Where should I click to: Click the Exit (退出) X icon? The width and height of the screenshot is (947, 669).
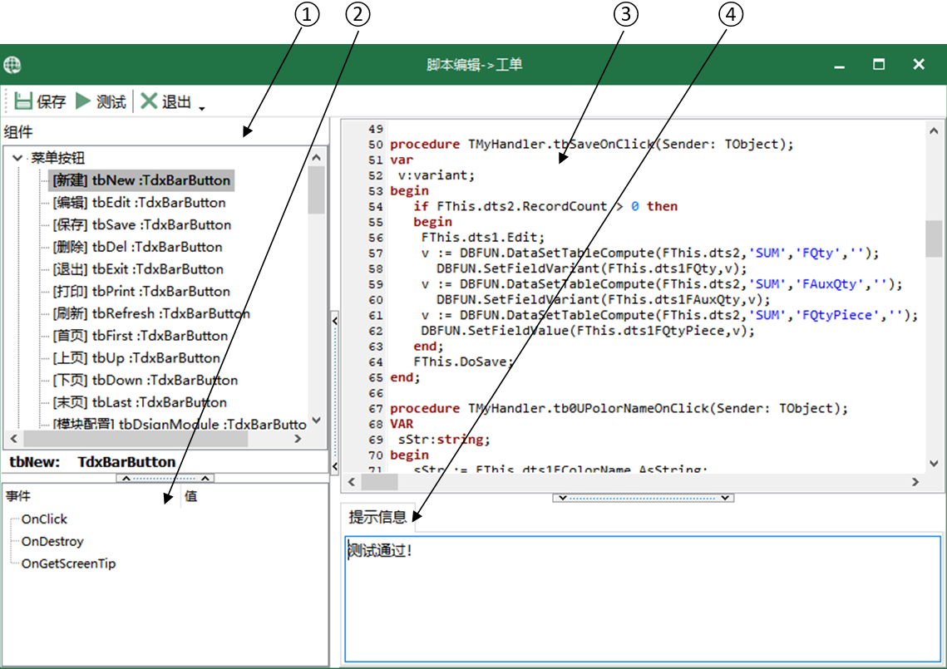point(149,101)
